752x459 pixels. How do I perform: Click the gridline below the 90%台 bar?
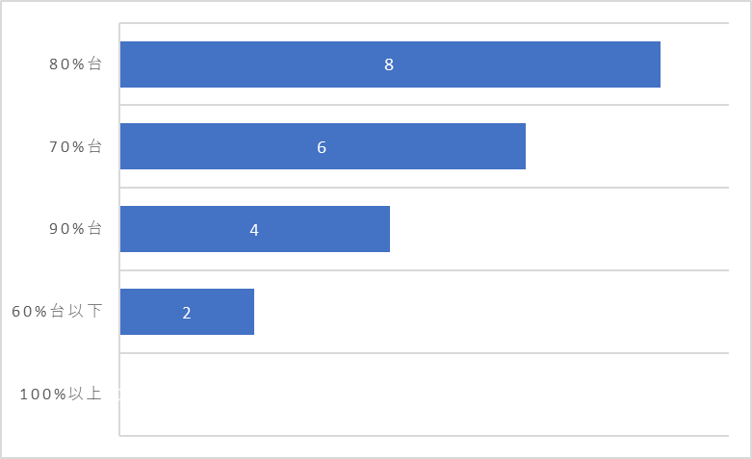[x=424, y=270]
